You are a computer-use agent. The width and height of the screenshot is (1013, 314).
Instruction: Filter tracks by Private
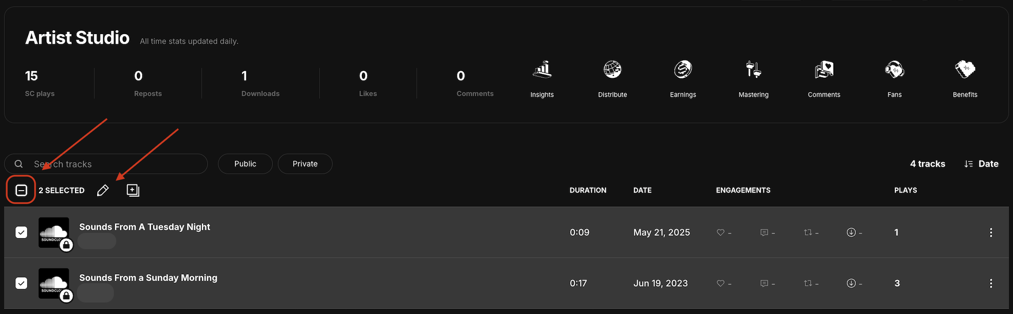click(305, 164)
